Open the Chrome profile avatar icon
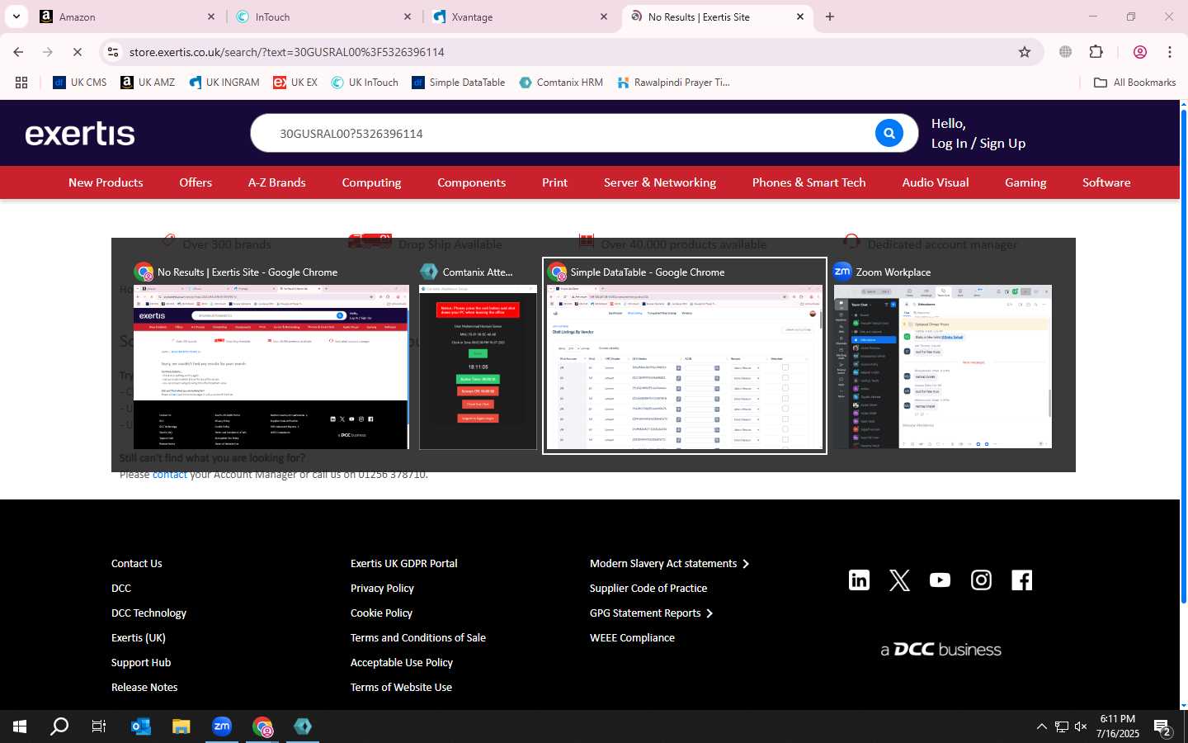 1140,52
